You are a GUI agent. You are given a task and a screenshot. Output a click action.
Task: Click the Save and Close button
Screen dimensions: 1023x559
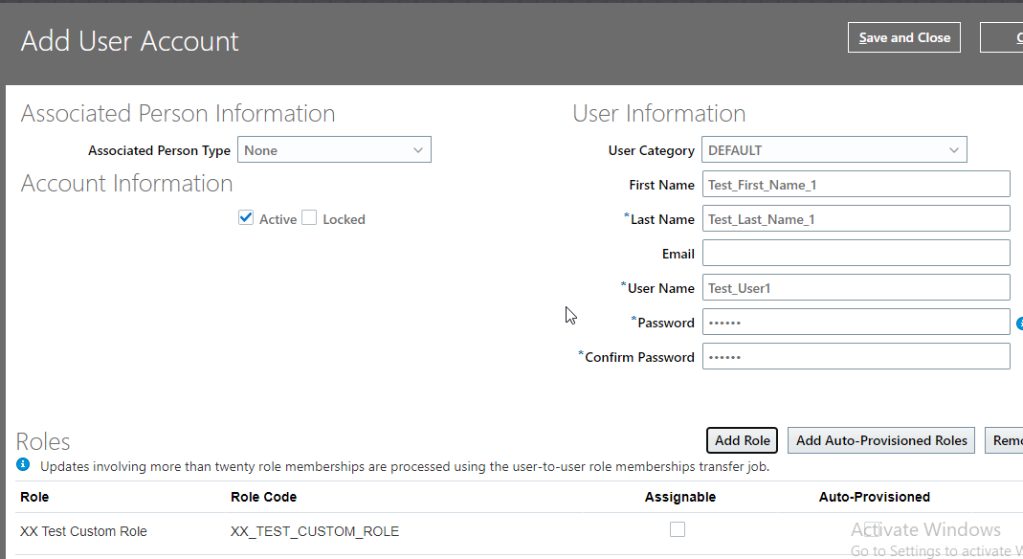click(x=903, y=38)
